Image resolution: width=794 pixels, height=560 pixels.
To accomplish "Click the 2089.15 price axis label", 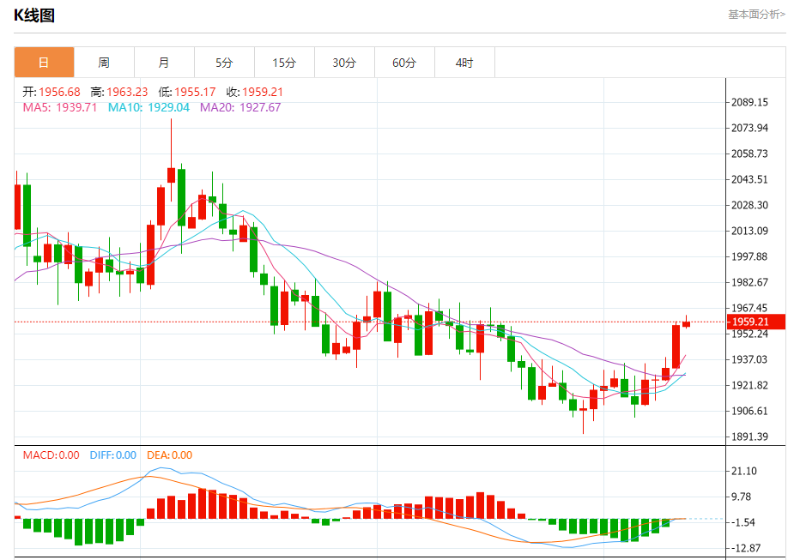I will click(749, 102).
